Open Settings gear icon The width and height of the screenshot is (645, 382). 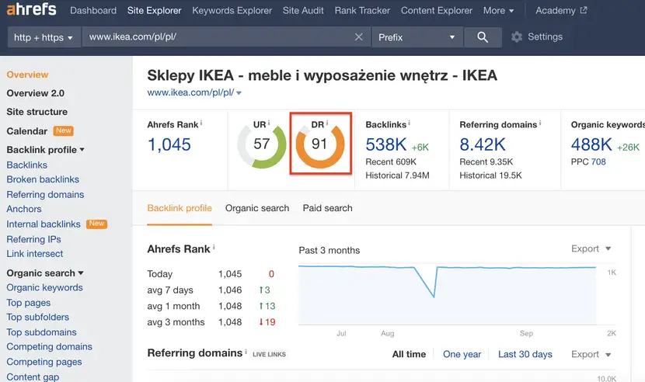pos(517,37)
